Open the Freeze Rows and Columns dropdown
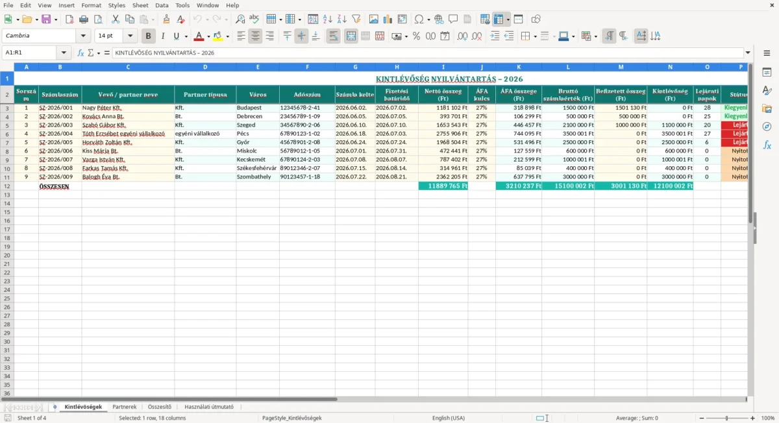The height and width of the screenshot is (423, 779). tap(508, 19)
